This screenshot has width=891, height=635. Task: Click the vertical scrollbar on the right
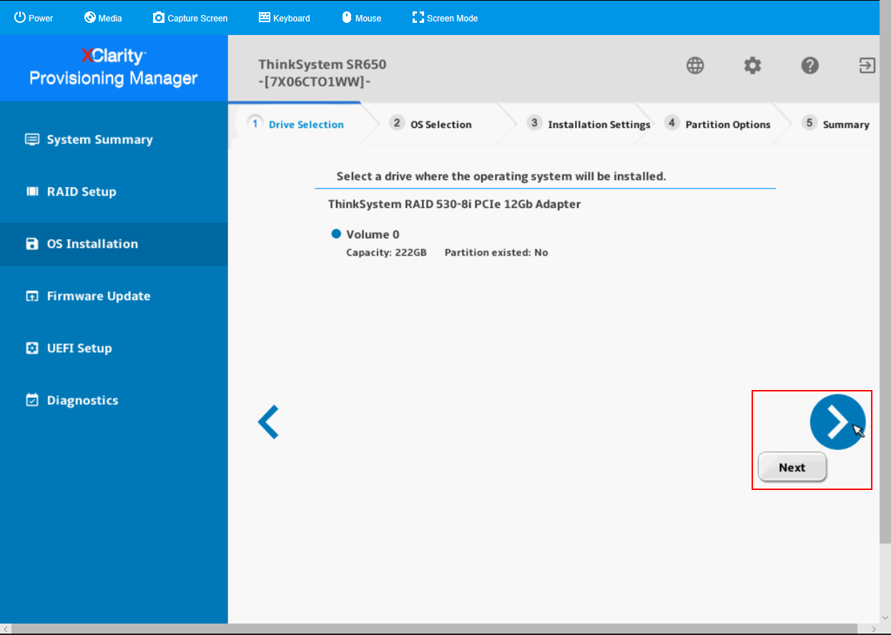[885, 271]
